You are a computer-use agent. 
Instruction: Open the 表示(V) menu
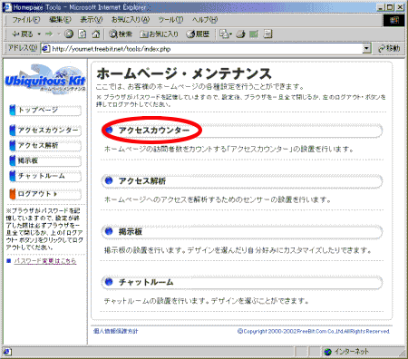coord(92,20)
